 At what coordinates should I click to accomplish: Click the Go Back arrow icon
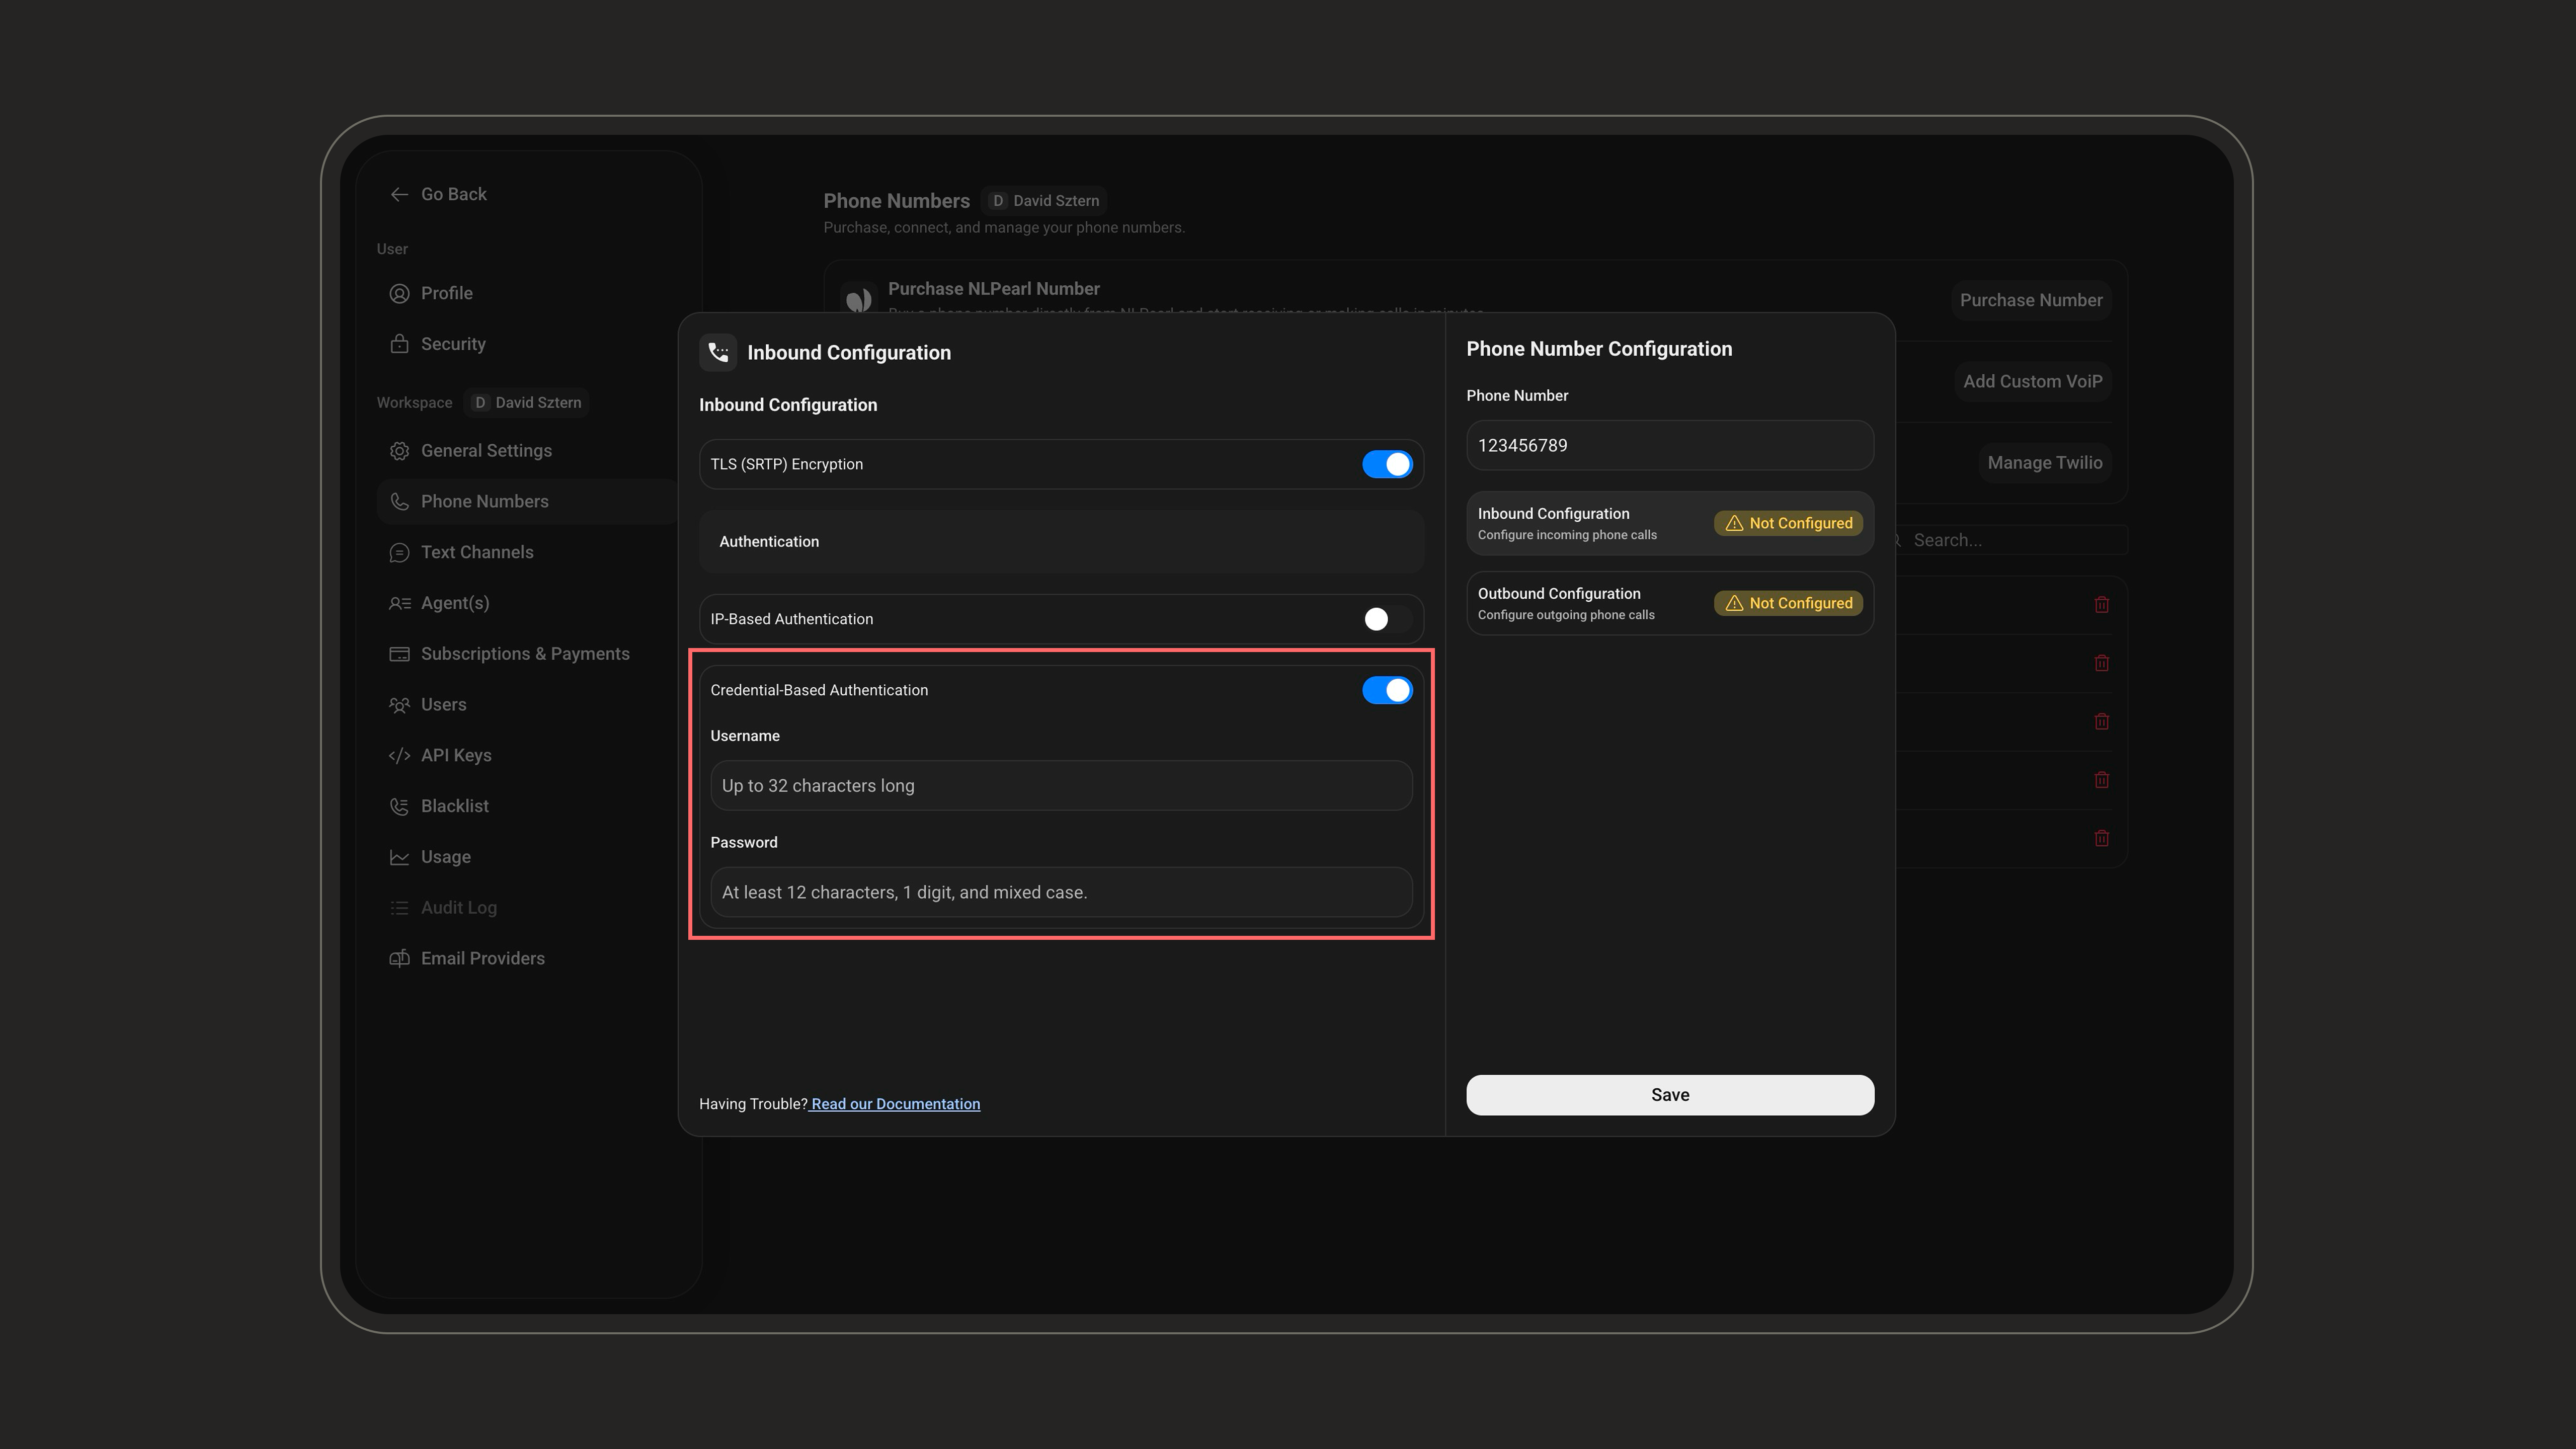tap(399, 194)
